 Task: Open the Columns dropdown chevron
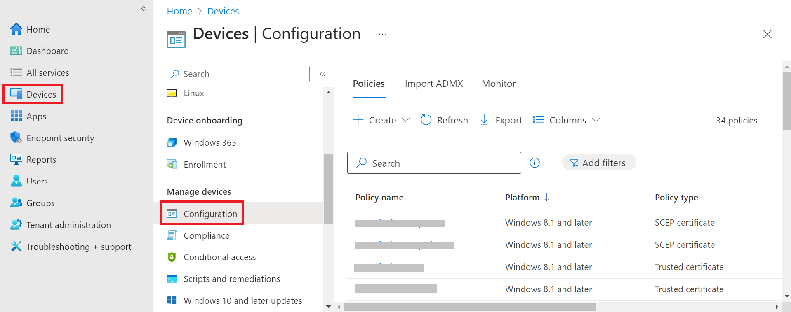coord(596,120)
